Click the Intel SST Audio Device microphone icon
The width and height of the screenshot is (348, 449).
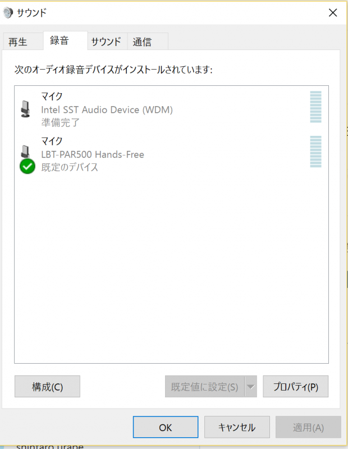(x=25, y=109)
